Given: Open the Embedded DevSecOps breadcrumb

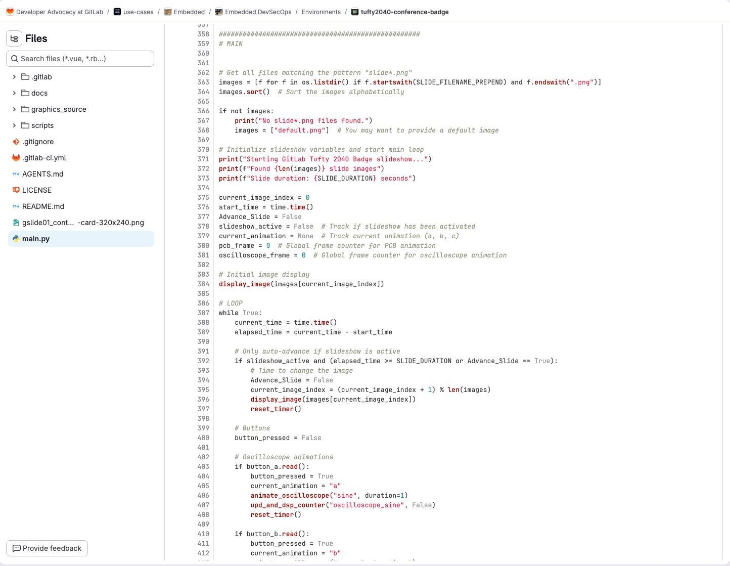Looking at the screenshot, I should [258, 12].
